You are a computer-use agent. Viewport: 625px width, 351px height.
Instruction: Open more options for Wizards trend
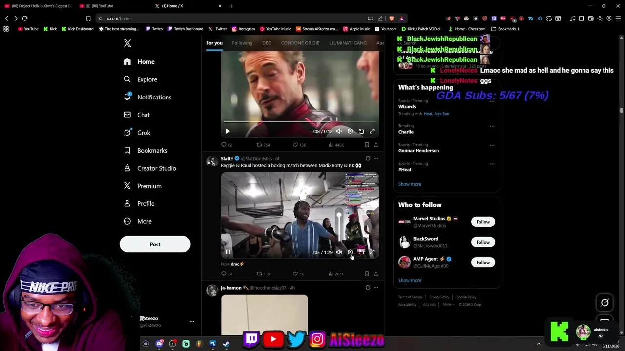(492, 101)
